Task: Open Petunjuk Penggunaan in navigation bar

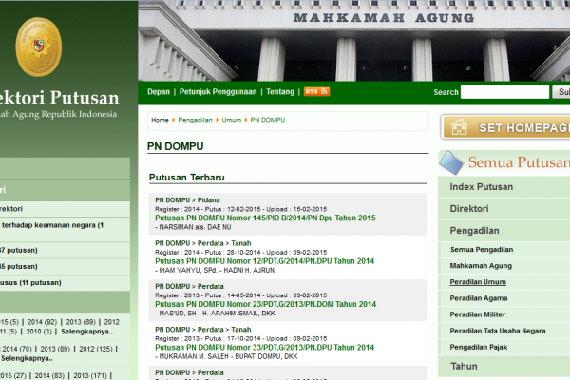Action: pyautogui.click(x=218, y=91)
